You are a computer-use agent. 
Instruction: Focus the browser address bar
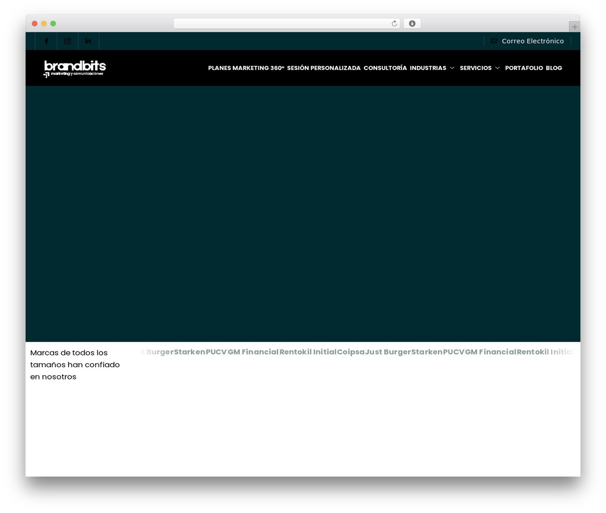[x=286, y=24]
